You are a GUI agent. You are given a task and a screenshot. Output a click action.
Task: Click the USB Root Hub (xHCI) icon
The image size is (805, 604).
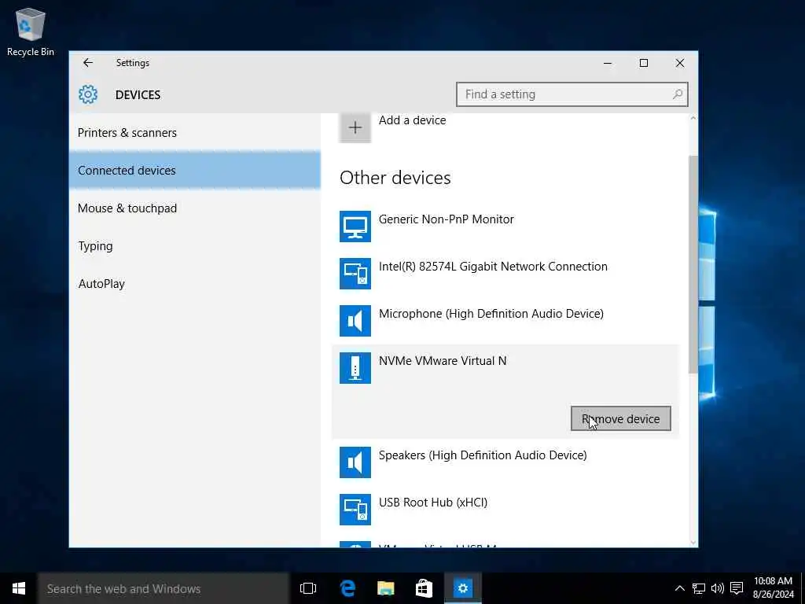(x=355, y=510)
